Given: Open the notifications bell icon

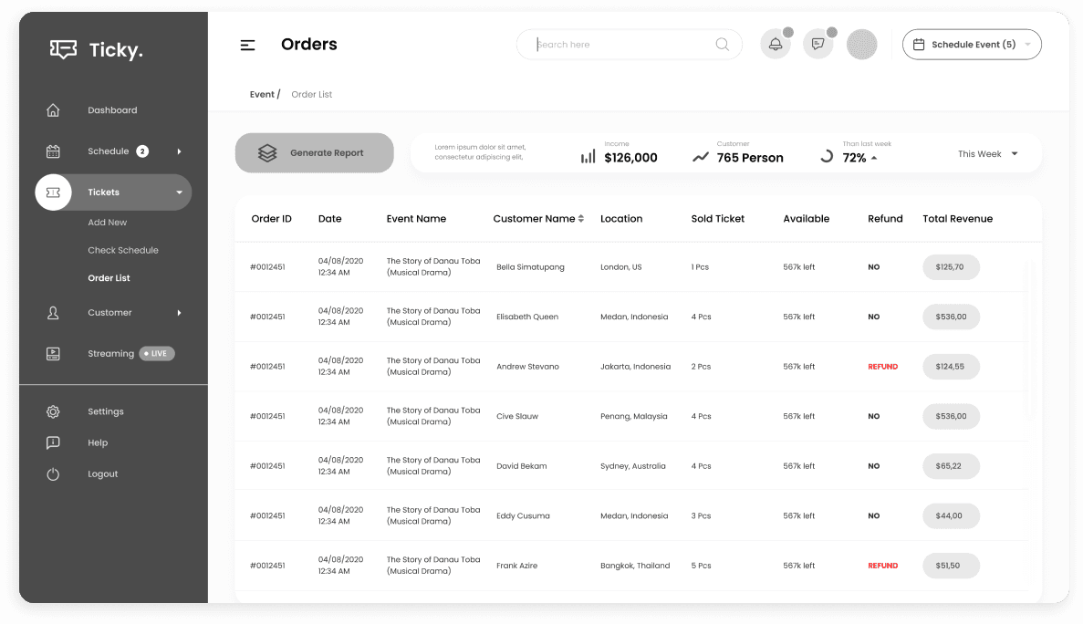Looking at the screenshot, I should pyautogui.click(x=775, y=44).
